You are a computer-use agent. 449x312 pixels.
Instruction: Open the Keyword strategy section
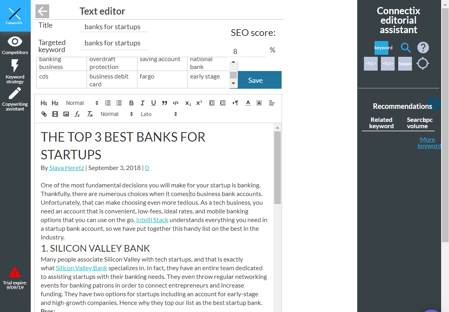tap(15, 72)
